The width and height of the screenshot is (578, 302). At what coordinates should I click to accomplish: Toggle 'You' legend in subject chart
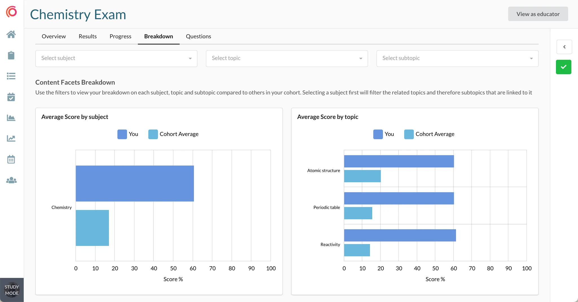(128, 134)
